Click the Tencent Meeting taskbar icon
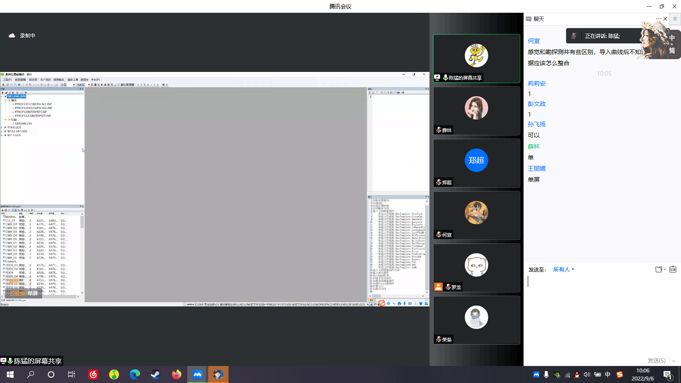The height and width of the screenshot is (383, 681). point(197,374)
